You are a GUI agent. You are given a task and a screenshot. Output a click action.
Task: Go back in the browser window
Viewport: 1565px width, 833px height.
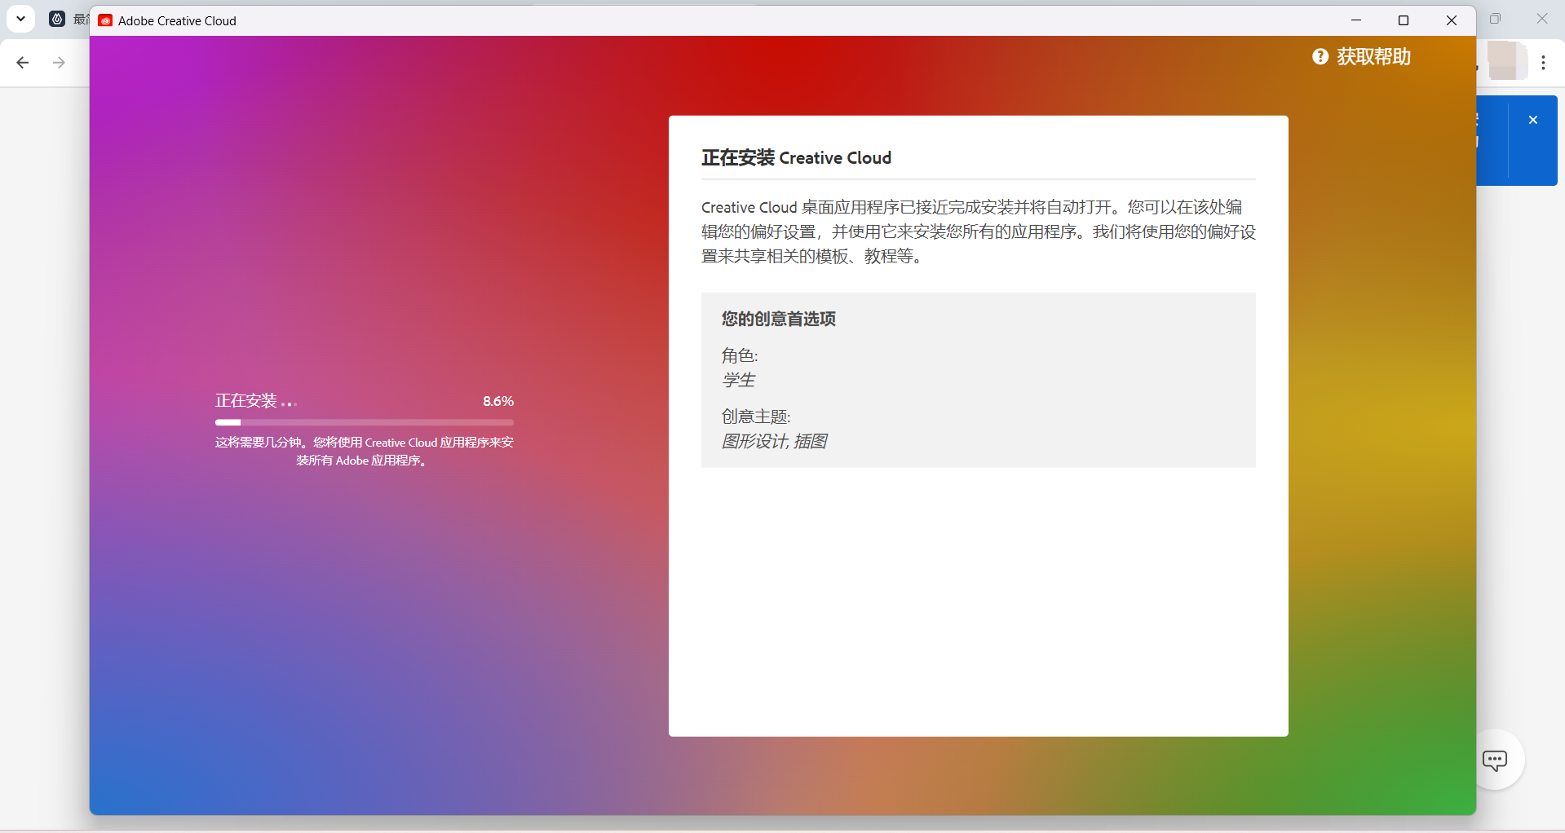[23, 63]
